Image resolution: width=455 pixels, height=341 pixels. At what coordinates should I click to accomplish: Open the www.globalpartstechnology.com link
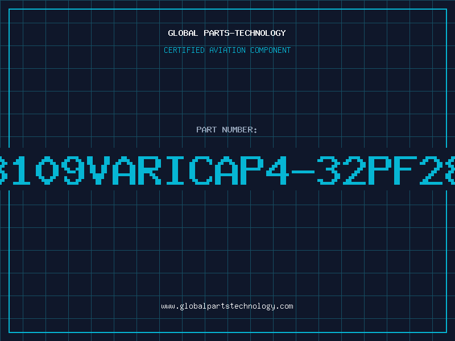click(227, 306)
